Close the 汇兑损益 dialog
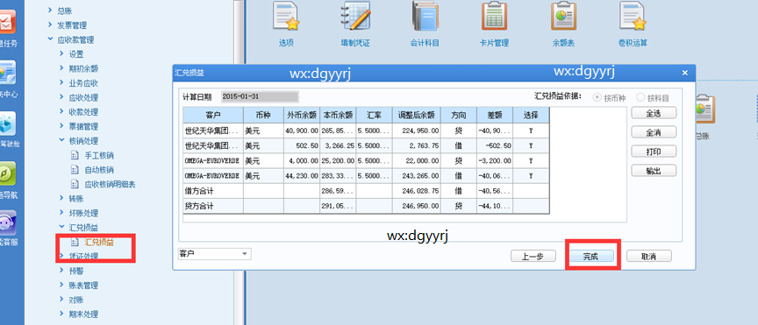This screenshot has width=758, height=325. 684,73
